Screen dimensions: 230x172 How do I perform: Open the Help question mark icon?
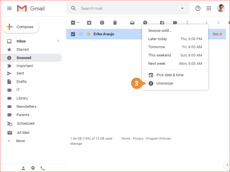[198, 8]
